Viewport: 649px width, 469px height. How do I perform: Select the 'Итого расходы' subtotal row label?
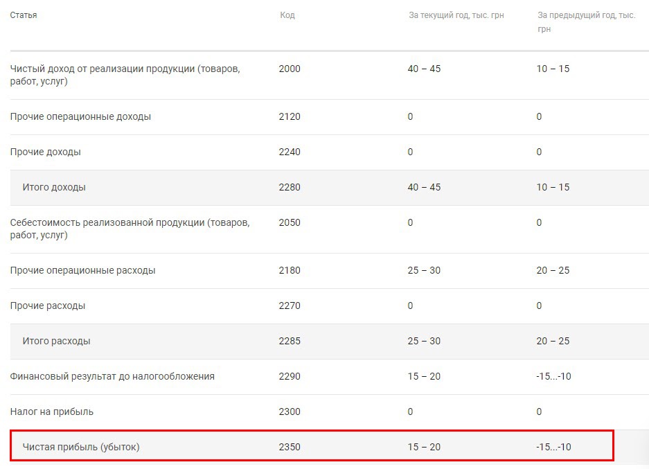coord(56,341)
